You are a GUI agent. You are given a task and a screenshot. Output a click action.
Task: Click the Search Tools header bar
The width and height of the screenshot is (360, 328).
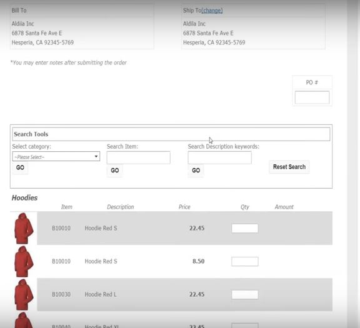coord(171,134)
